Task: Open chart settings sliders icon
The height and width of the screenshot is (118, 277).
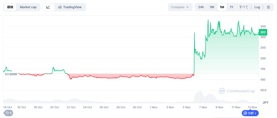Action: [268, 7]
